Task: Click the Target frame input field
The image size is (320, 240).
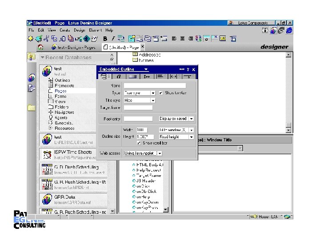Action: tap(138, 108)
